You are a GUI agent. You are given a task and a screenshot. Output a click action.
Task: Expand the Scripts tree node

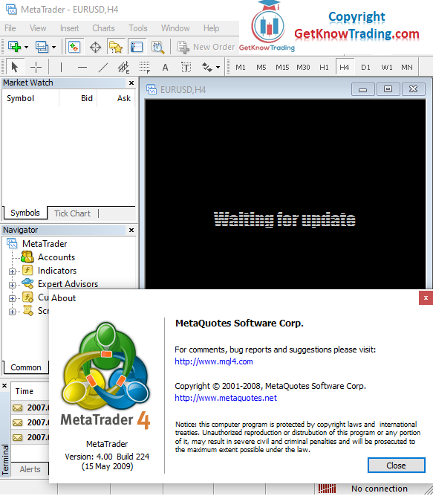[12, 312]
